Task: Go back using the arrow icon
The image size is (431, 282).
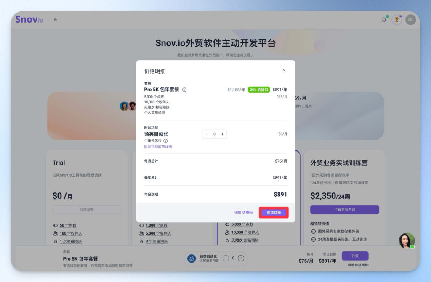Action: click(56, 20)
